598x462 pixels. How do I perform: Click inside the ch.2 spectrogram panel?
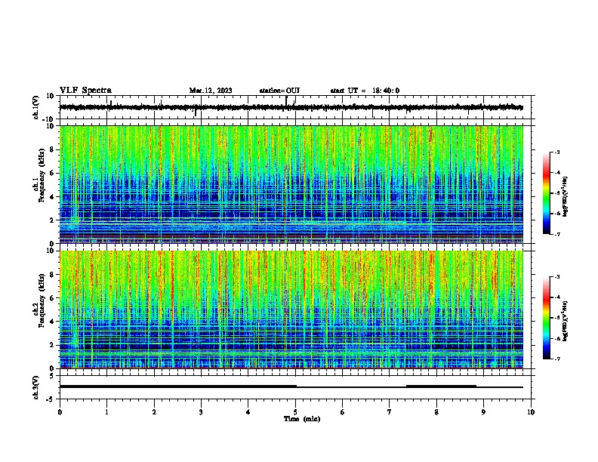pyautogui.click(x=291, y=310)
